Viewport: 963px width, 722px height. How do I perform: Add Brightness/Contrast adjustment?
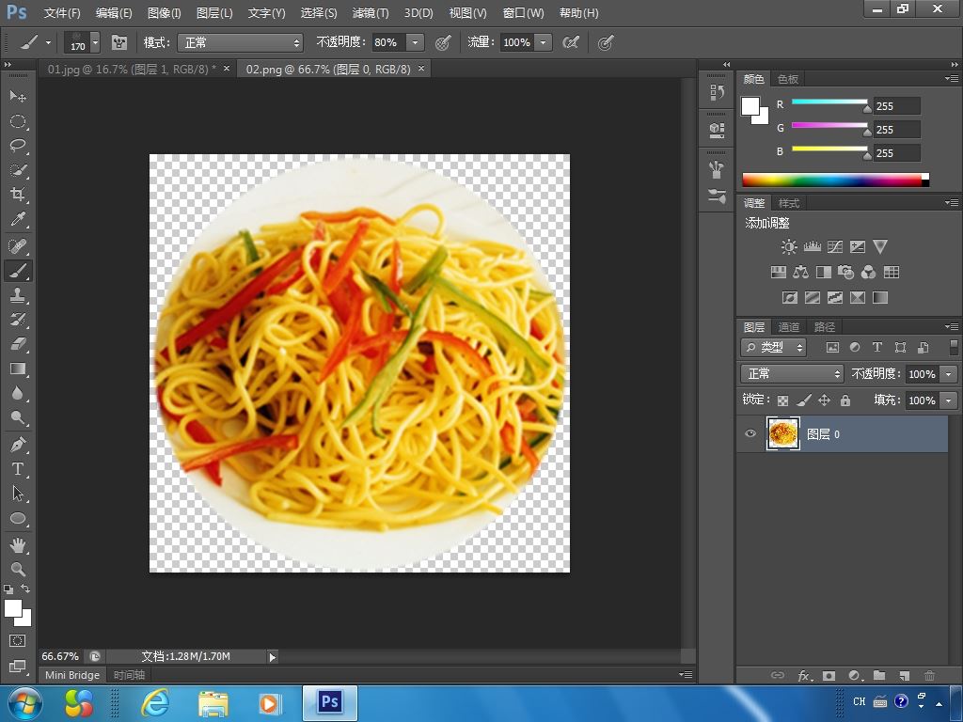789,247
